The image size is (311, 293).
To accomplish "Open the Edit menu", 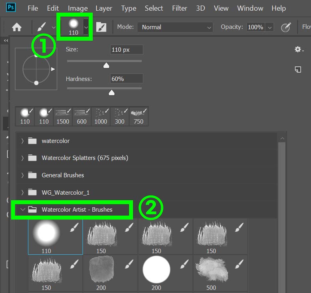I will point(53,8).
